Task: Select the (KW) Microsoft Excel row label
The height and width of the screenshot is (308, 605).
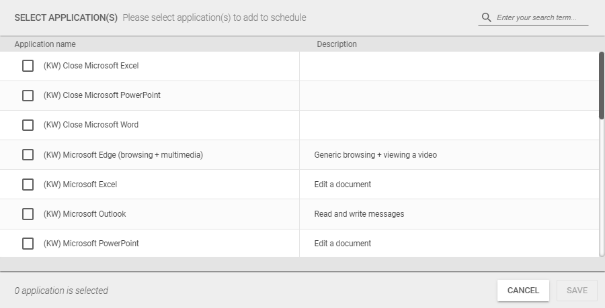Action: click(x=80, y=185)
